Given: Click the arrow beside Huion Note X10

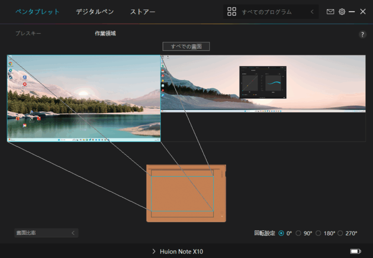Looking at the screenshot, I should click(154, 251).
